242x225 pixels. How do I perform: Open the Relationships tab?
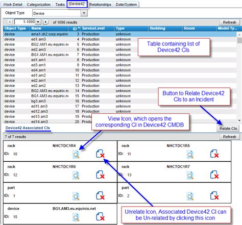[100, 5]
